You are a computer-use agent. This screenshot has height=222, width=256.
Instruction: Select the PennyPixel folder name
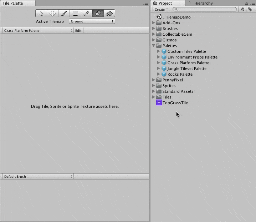click(x=173, y=80)
